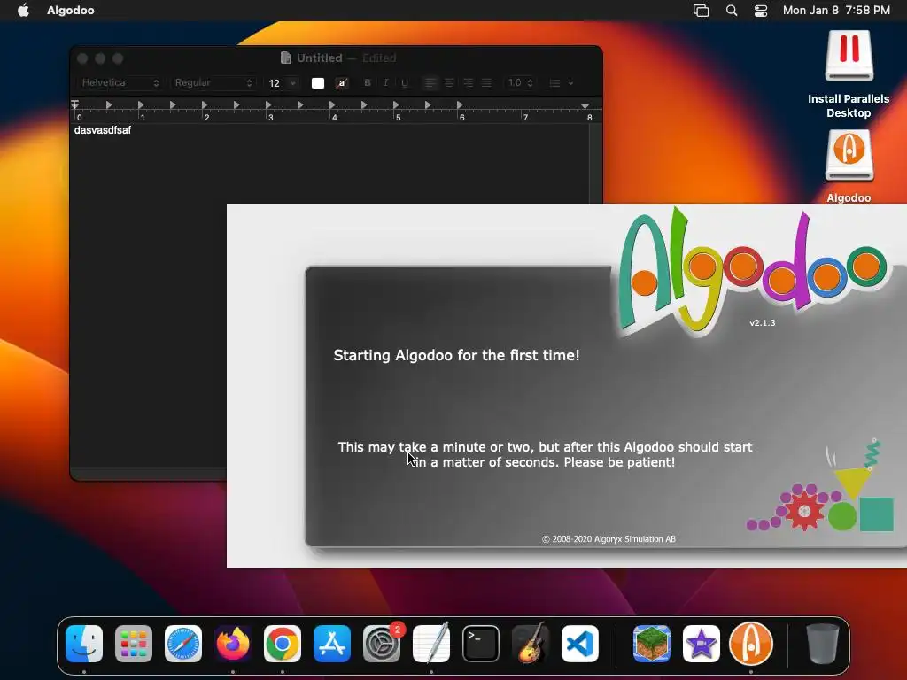Justify text in TextEdit

coord(486,82)
